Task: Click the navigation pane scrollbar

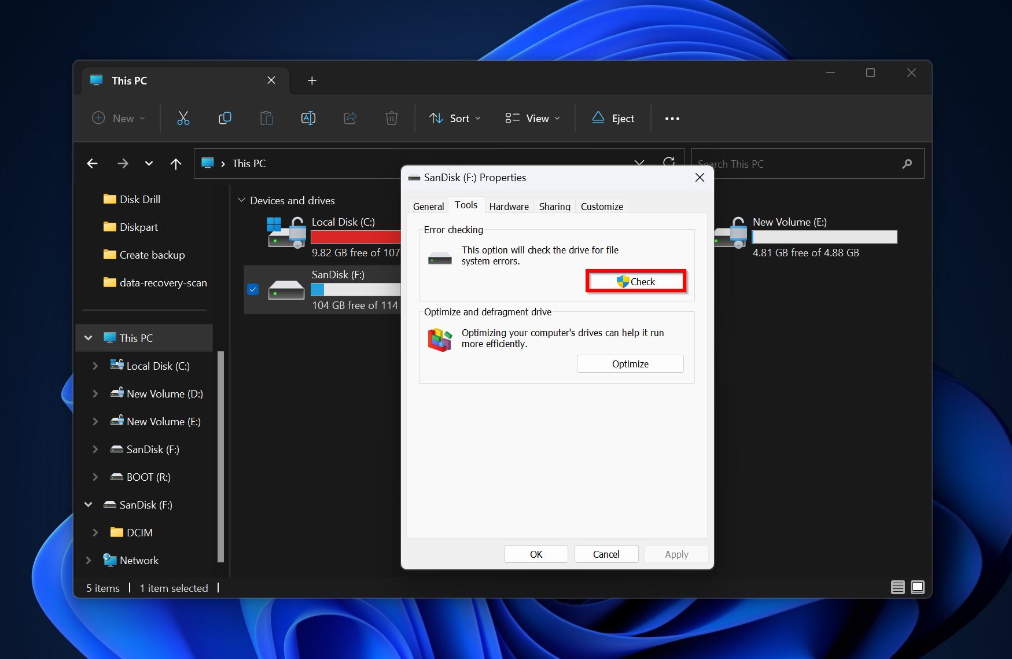Action: (220, 456)
